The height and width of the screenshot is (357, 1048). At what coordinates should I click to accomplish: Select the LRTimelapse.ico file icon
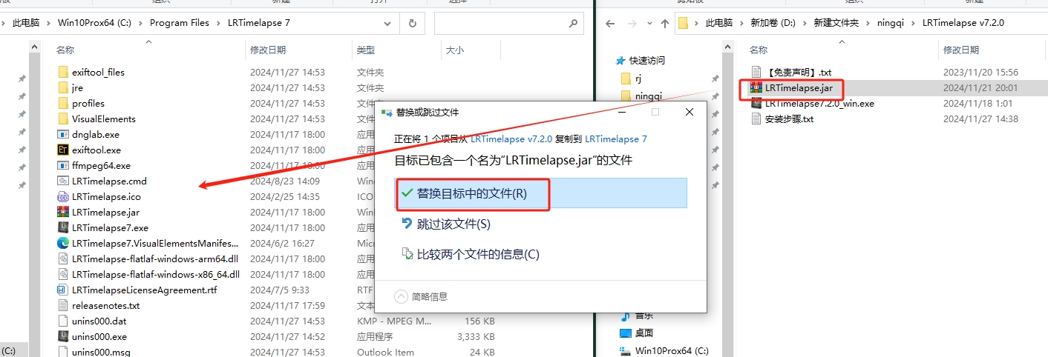coord(63,196)
